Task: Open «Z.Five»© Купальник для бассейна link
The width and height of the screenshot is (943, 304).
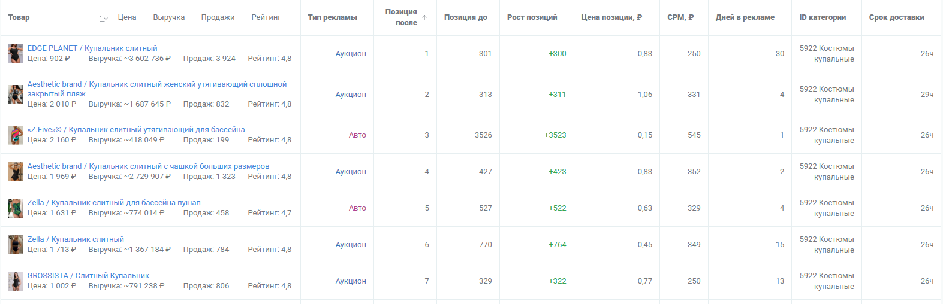Action: pos(136,130)
